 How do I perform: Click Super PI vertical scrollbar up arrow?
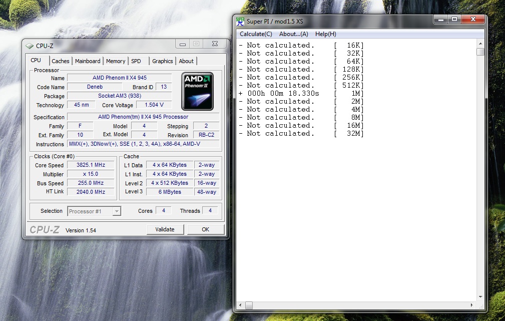480,44
